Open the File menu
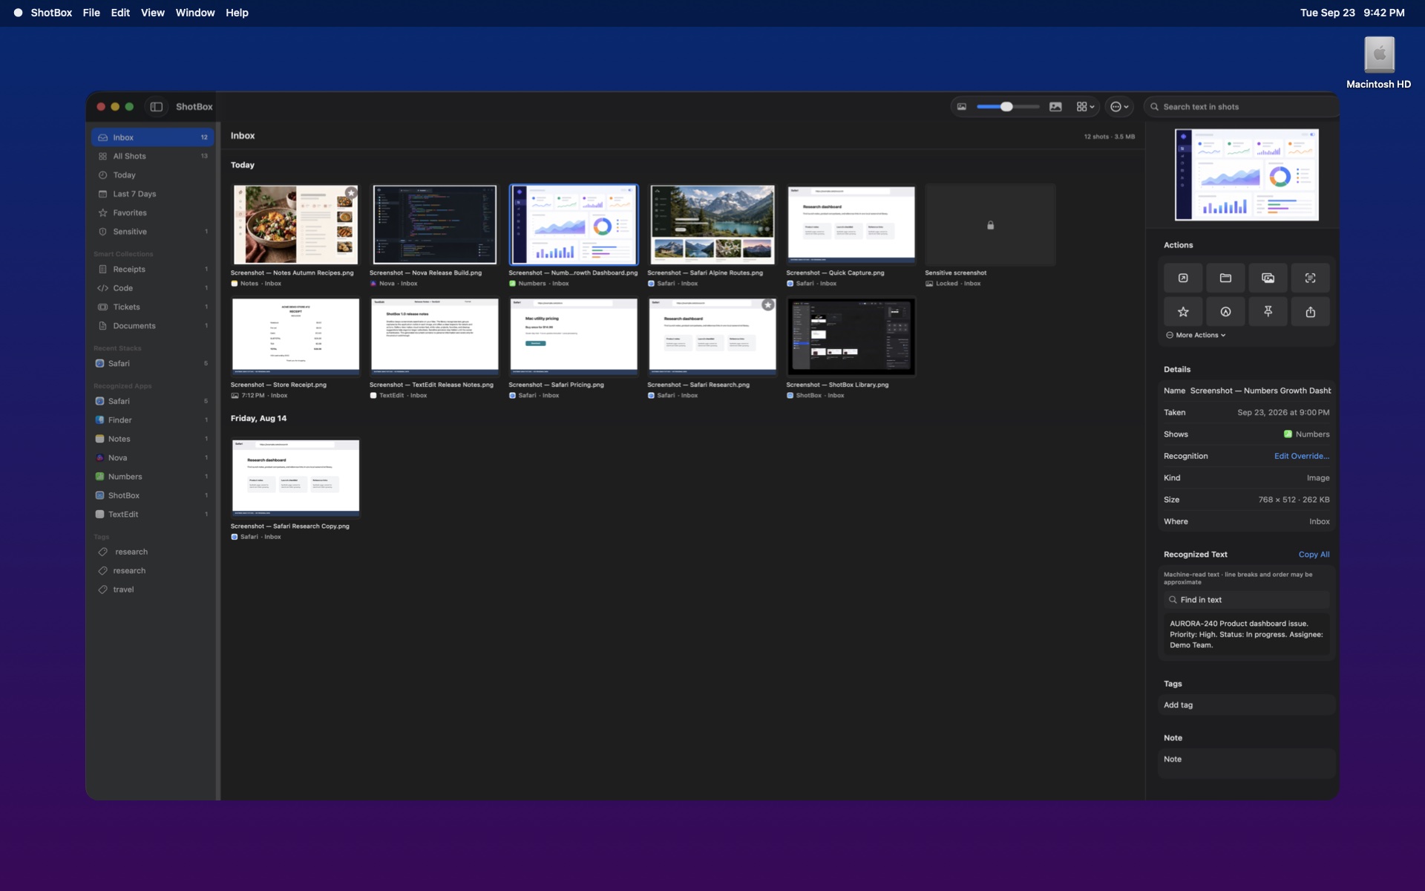This screenshot has width=1425, height=891. point(91,13)
